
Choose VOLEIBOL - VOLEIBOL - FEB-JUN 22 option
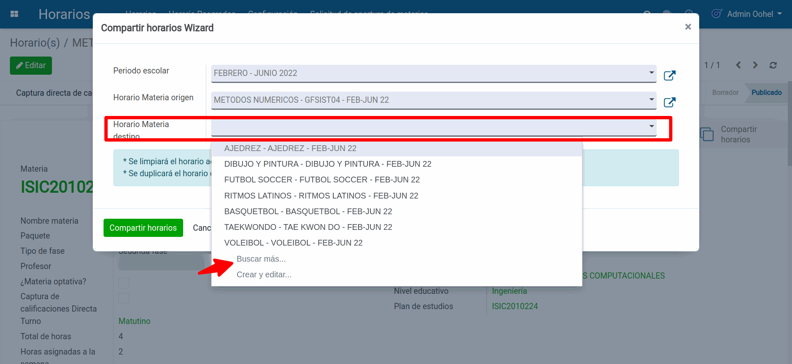click(x=293, y=243)
